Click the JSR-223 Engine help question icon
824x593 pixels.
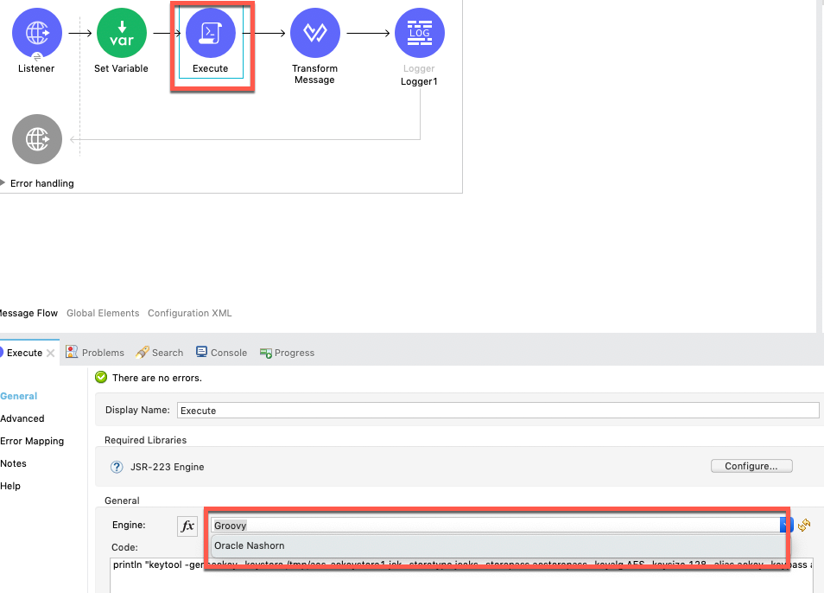(117, 467)
